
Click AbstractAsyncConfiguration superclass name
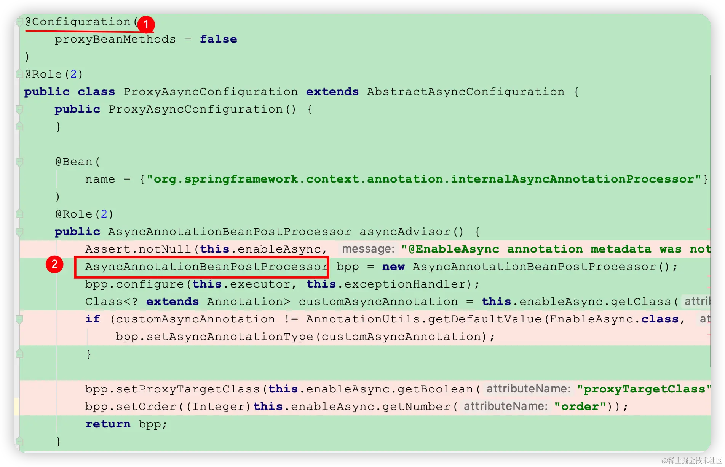click(x=466, y=92)
